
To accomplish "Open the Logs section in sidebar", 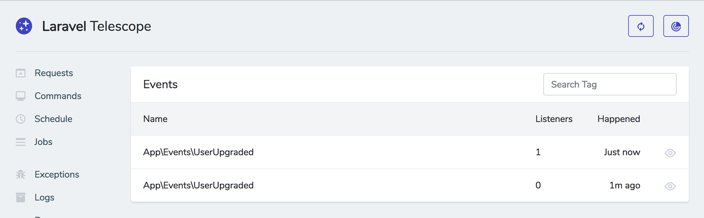I will [x=44, y=198].
